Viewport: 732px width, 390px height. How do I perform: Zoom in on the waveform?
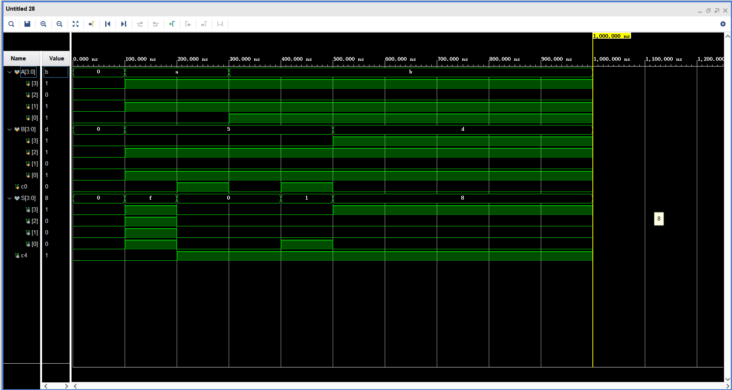(x=43, y=24)
